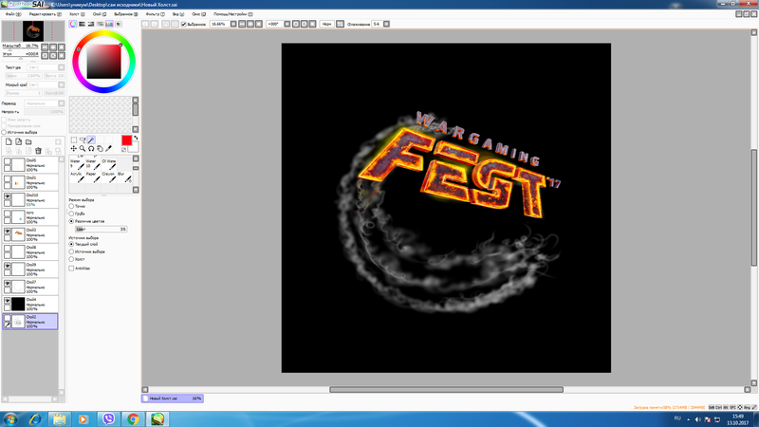The height and width of the screenshot is (427, 759).
Task: Hide layer Слой3 via its eye
Action: (8, 232)
